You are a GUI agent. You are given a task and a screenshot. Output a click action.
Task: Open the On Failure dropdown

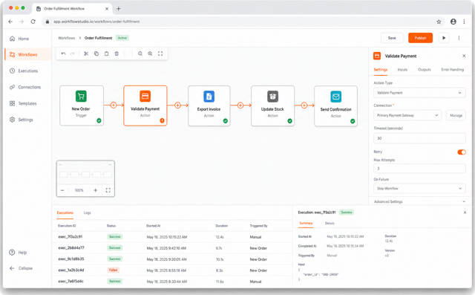419,188
